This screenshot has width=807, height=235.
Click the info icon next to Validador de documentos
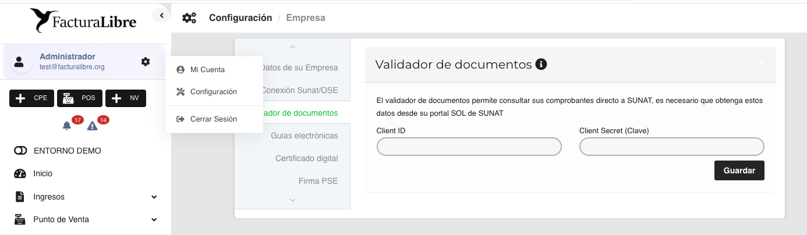[x=541, y=64]
